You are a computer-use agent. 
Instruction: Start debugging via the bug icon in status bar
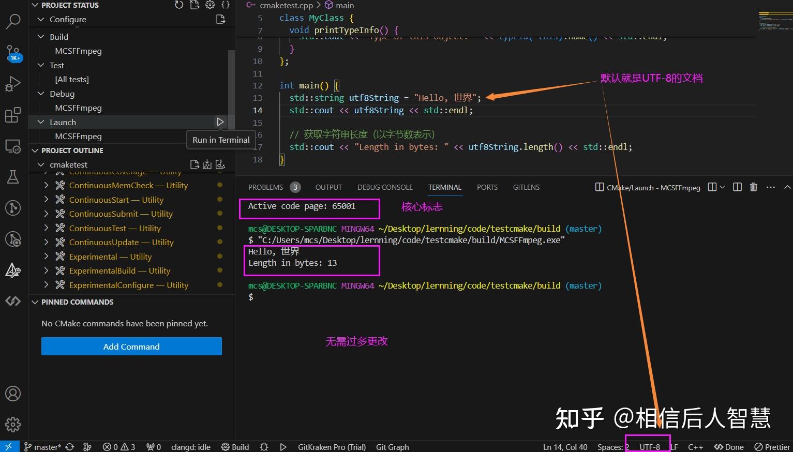[x=264, y=446]
